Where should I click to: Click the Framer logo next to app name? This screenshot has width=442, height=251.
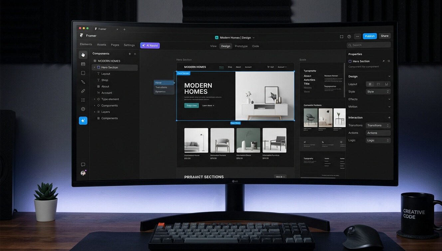pyautogui.click(x=82, y=36)
